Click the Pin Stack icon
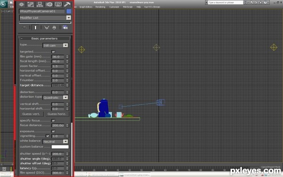This screenshot has width=283, height=177. click(25, 27)
